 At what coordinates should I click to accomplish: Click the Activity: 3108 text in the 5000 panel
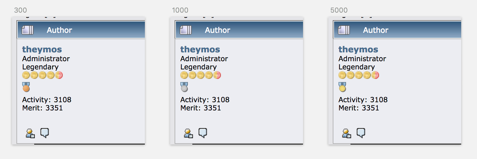pyautogui.click(x=363, y=100)
